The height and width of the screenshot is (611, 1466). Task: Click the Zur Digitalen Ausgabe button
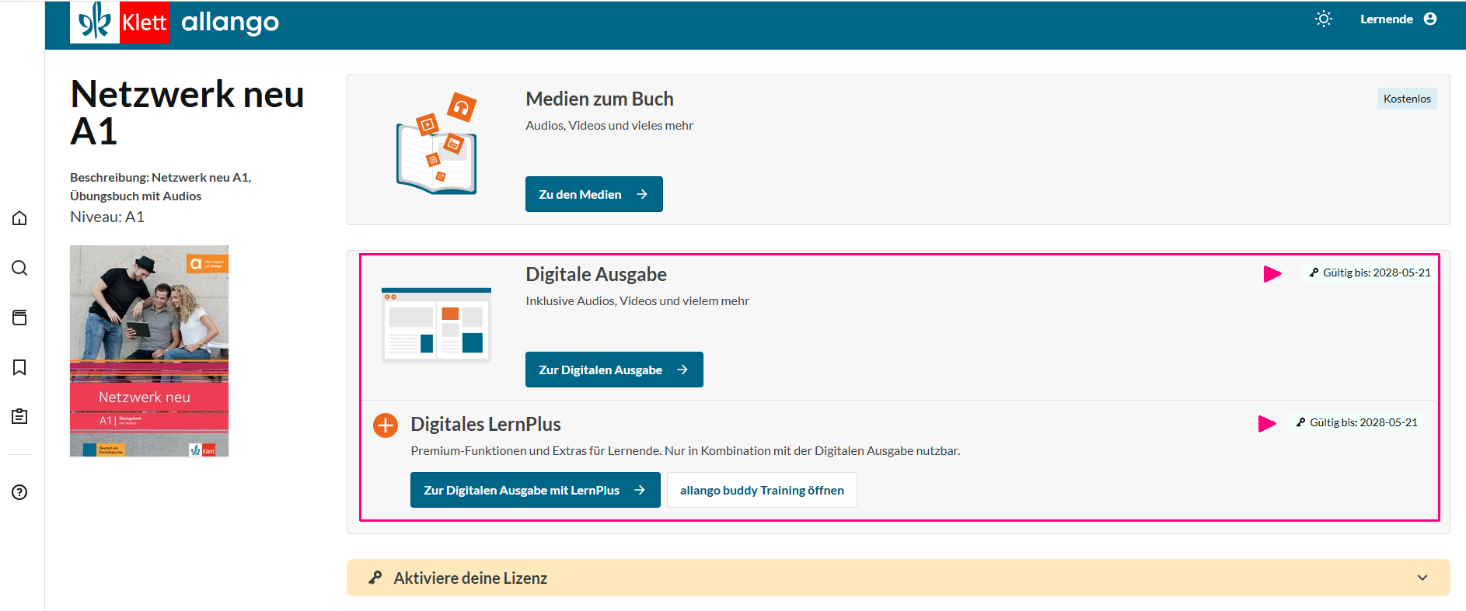pyautogui.click(x=614, y=370)
